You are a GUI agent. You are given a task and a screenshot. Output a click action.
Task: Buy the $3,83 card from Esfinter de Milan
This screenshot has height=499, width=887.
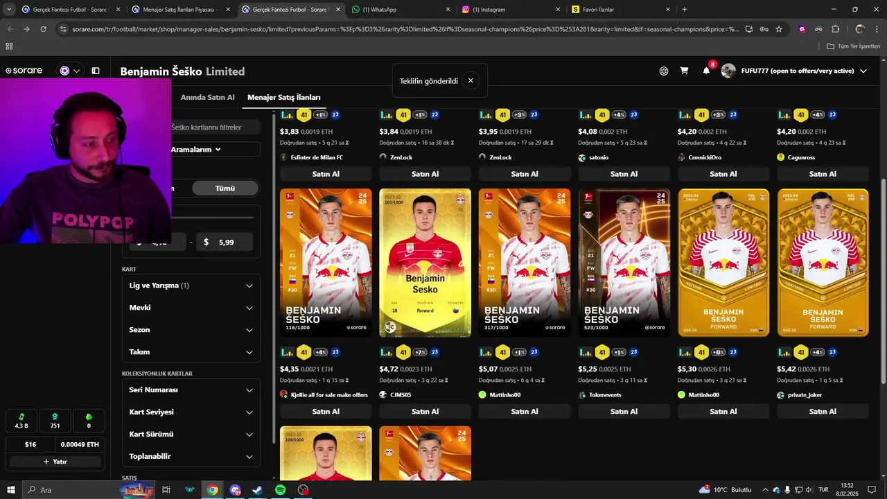326,174
